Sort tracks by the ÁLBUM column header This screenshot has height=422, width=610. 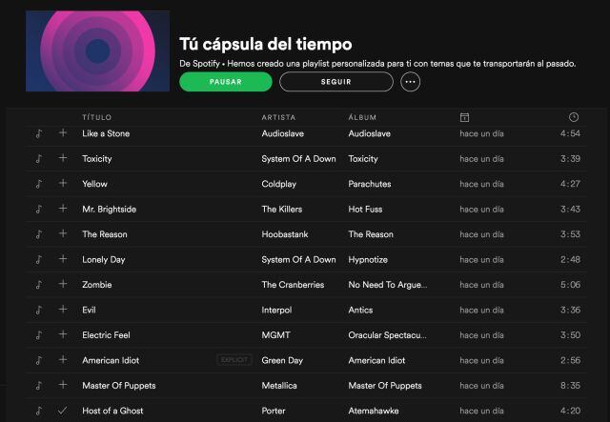(362, 117)
